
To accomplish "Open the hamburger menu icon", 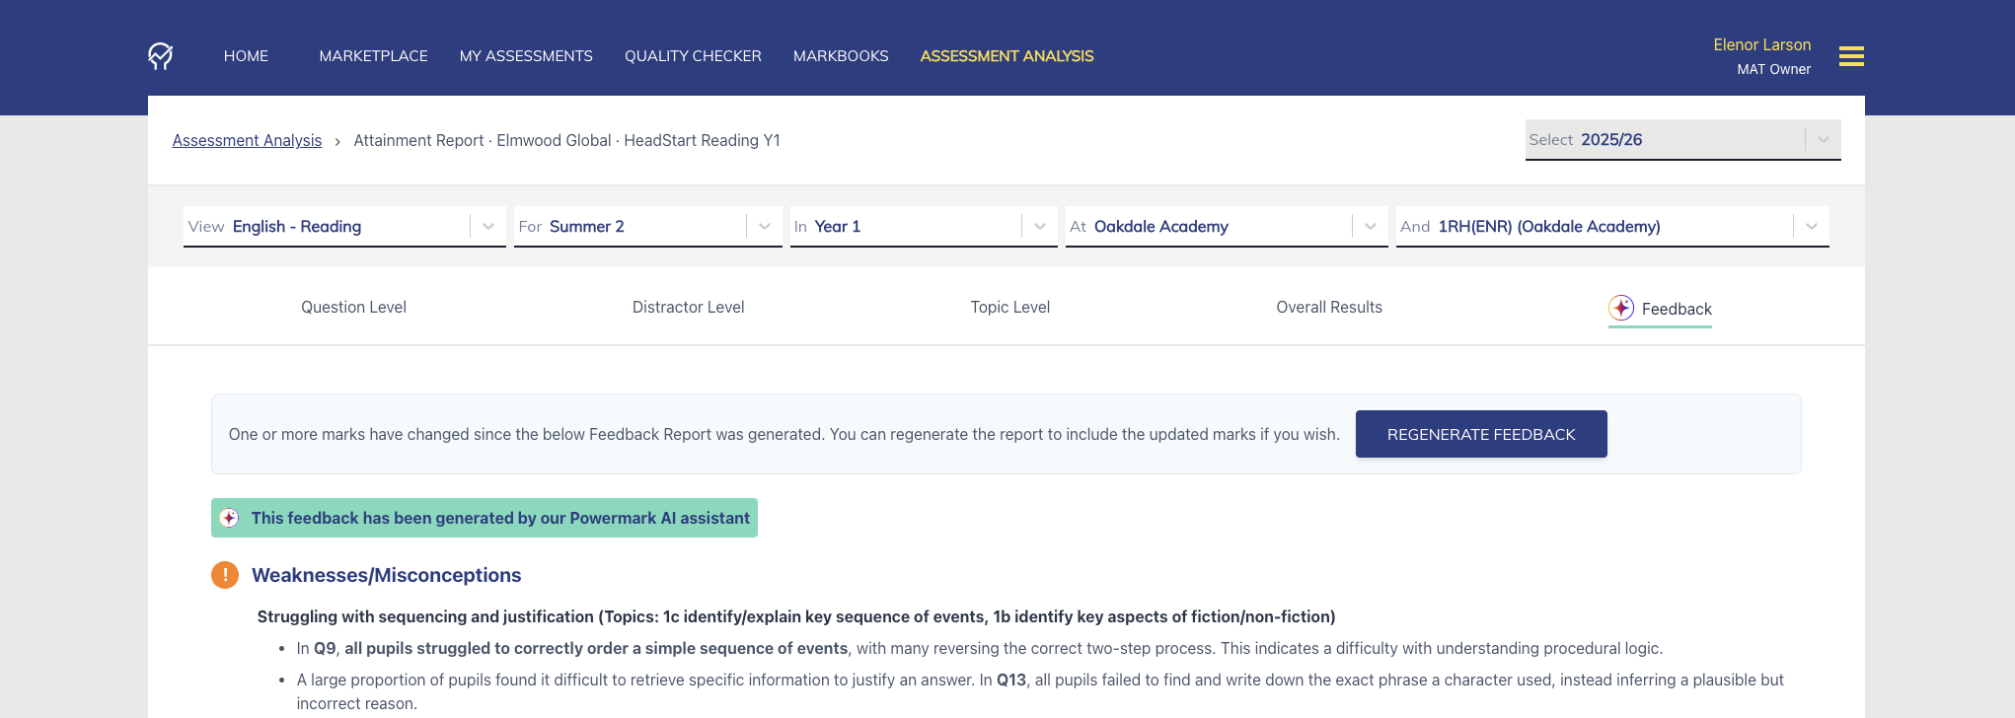I will (x=1851, y=56).
